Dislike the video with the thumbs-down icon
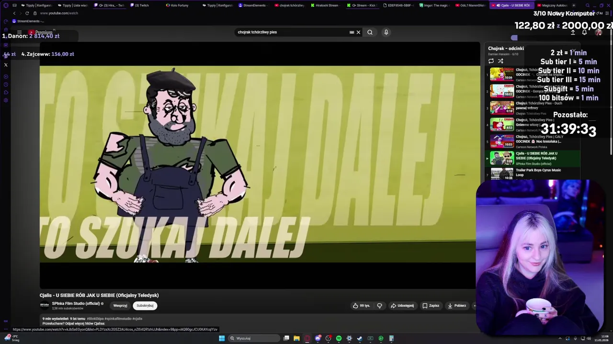613x344 pixels. click(379, 306)
